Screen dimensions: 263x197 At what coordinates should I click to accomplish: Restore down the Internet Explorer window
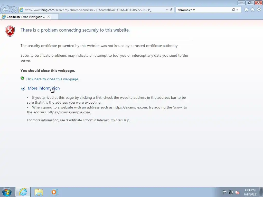tap(250, 3)
